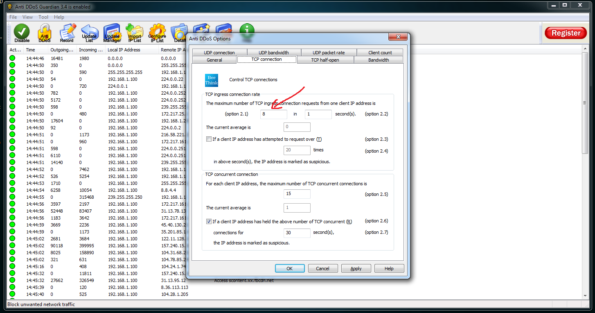The height and width of the screenshot is (313, 595).
Task: Switch to the General tab
Action: (x=214, y=60)
